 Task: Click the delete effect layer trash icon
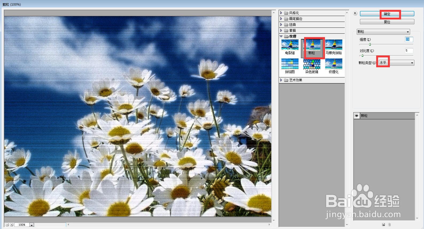coord(389,225)
